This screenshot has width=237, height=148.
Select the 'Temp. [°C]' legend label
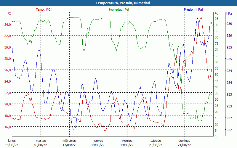(x=44, y=9)
